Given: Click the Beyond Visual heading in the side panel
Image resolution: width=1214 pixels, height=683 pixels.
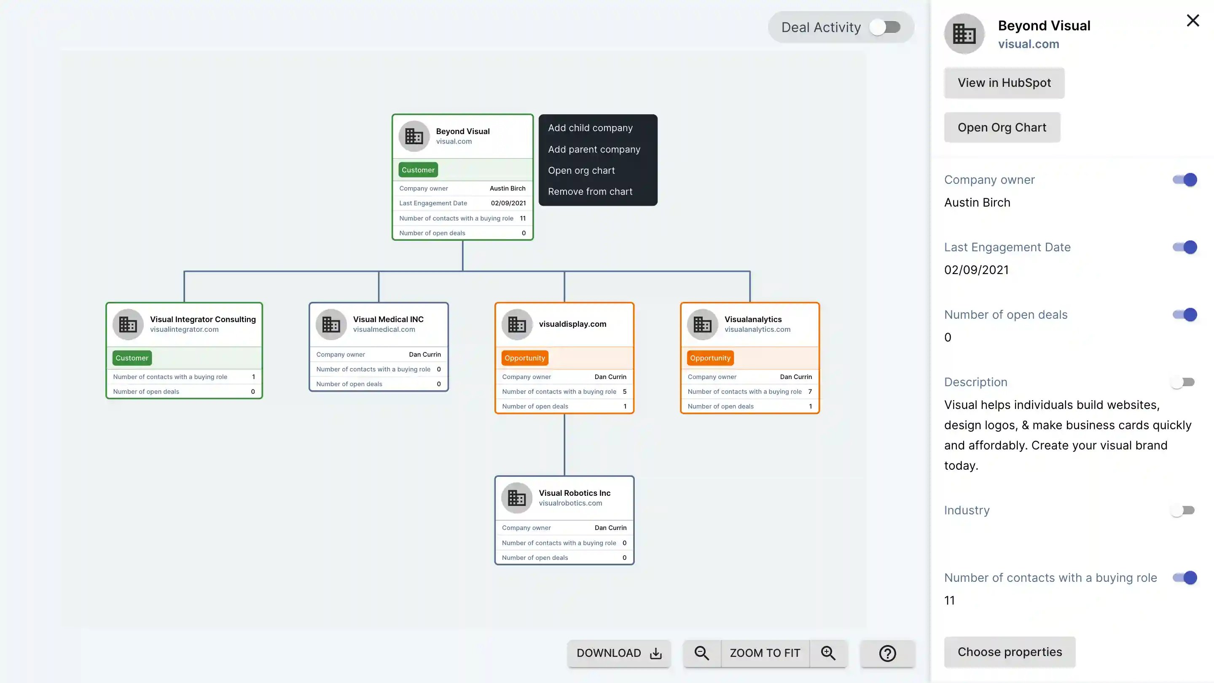Looking at the screenshot, I should (1044, 25).
